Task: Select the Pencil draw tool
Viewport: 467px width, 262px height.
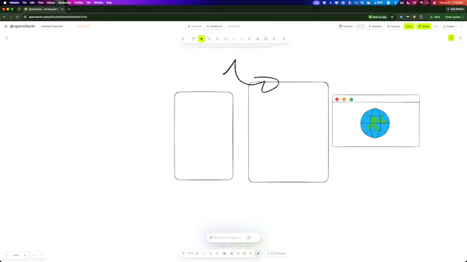Action: 250,39
